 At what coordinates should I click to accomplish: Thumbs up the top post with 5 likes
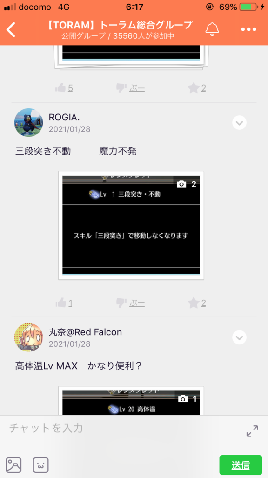pos(64,88)
